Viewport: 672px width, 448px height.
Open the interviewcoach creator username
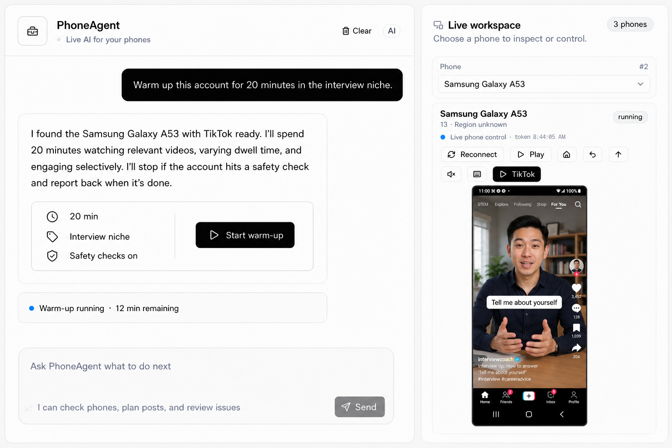(496, 359)
